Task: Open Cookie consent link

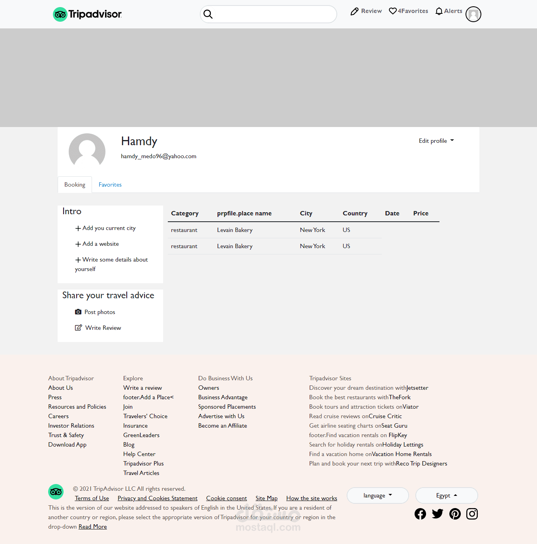Action: coord(227,498)
